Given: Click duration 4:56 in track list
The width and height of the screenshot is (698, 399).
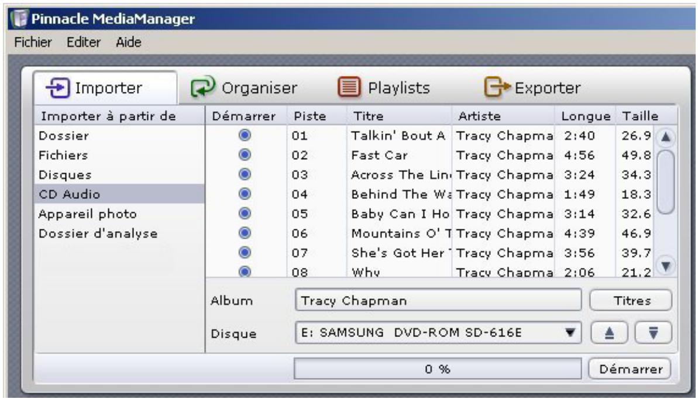Looking at the screenshot, I should point(580,155).
